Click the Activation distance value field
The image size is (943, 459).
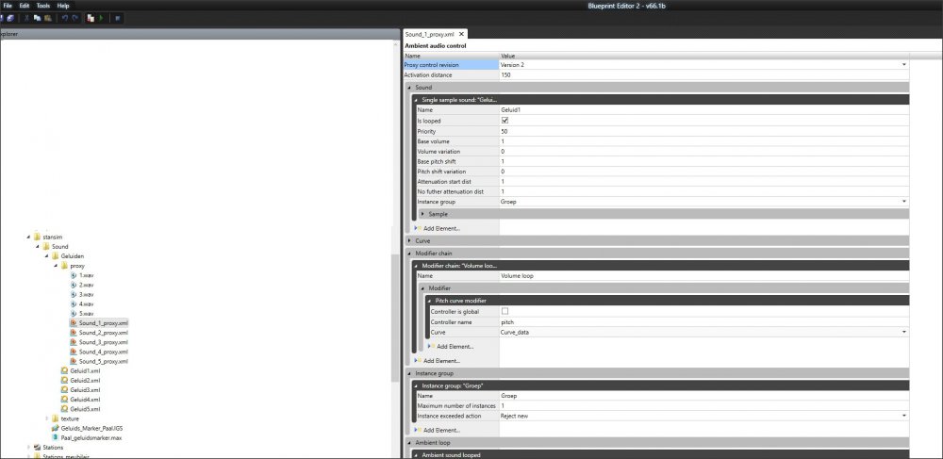(x=703, y=75)
